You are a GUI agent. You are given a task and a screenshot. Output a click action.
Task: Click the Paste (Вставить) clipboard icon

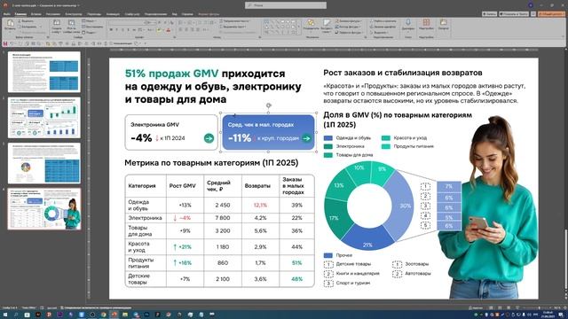[10, 24]
